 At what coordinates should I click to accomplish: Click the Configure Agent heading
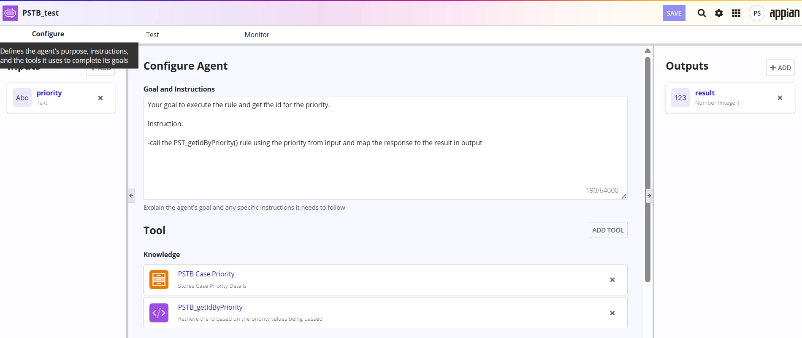(x=185, y=66)
